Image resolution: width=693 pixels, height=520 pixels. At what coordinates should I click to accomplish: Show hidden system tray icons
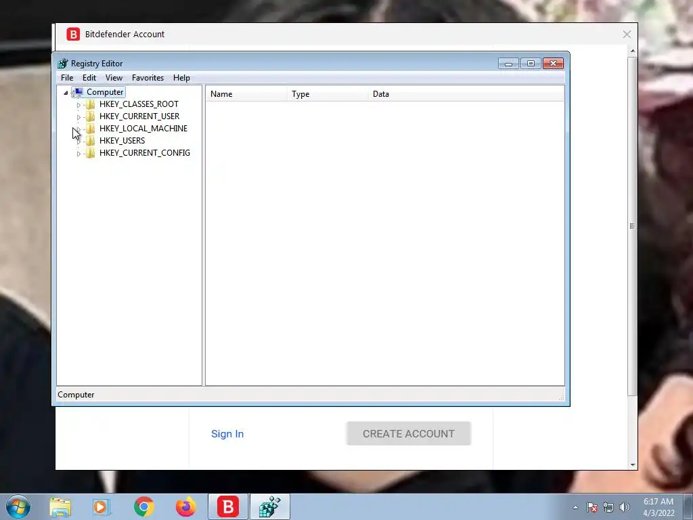[x=575, y=507]
